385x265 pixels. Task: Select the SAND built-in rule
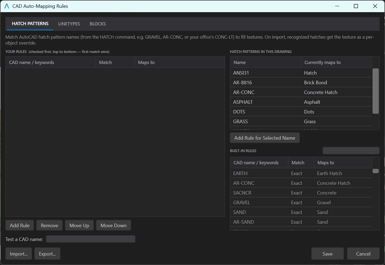tap(301, 212)
